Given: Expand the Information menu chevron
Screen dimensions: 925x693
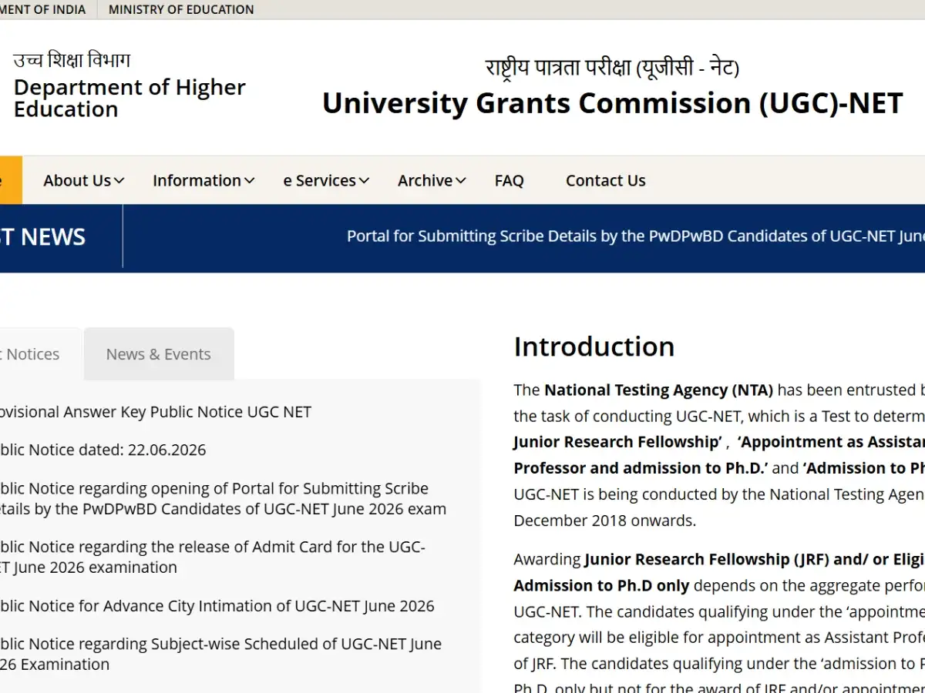Looking at the screenshot, I should click(x=250, y=181).
